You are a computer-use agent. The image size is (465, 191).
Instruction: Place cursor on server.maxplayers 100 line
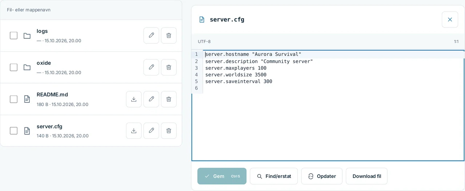pyautogui.click(x=236, y=68)
